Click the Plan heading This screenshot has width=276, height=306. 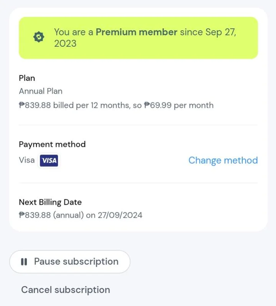point(27,78)
